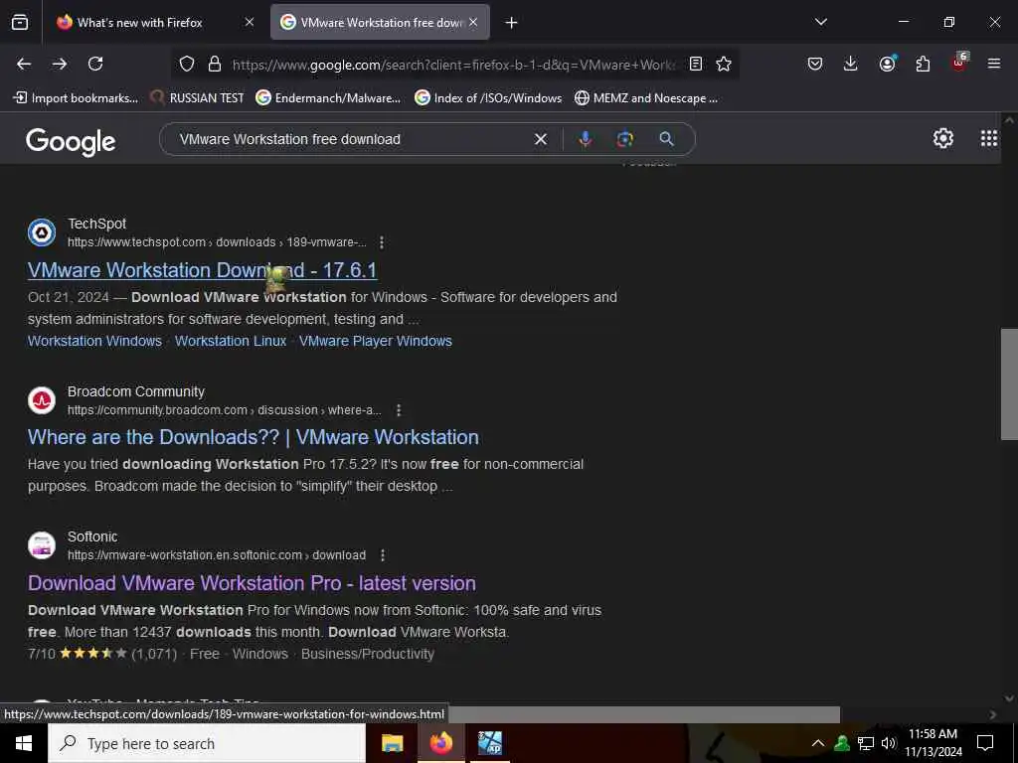Open Download VMware Workstation Pro Softonic link

pos(252,583)
